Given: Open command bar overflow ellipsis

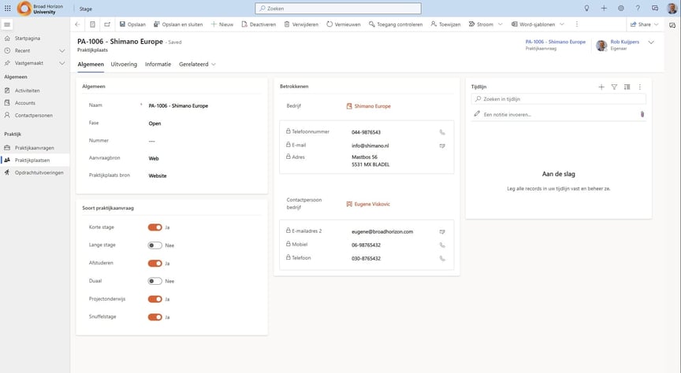Looking at the screenshot, I should (577, 24).
